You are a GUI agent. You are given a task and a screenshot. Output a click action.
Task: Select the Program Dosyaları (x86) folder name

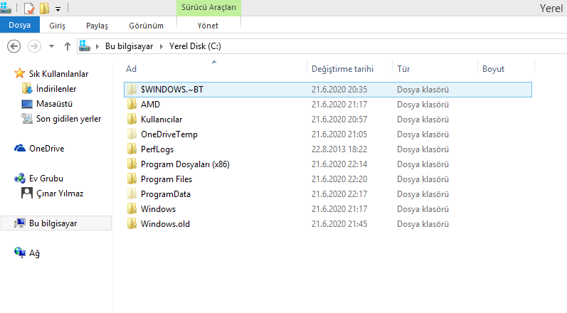[185, 164]
